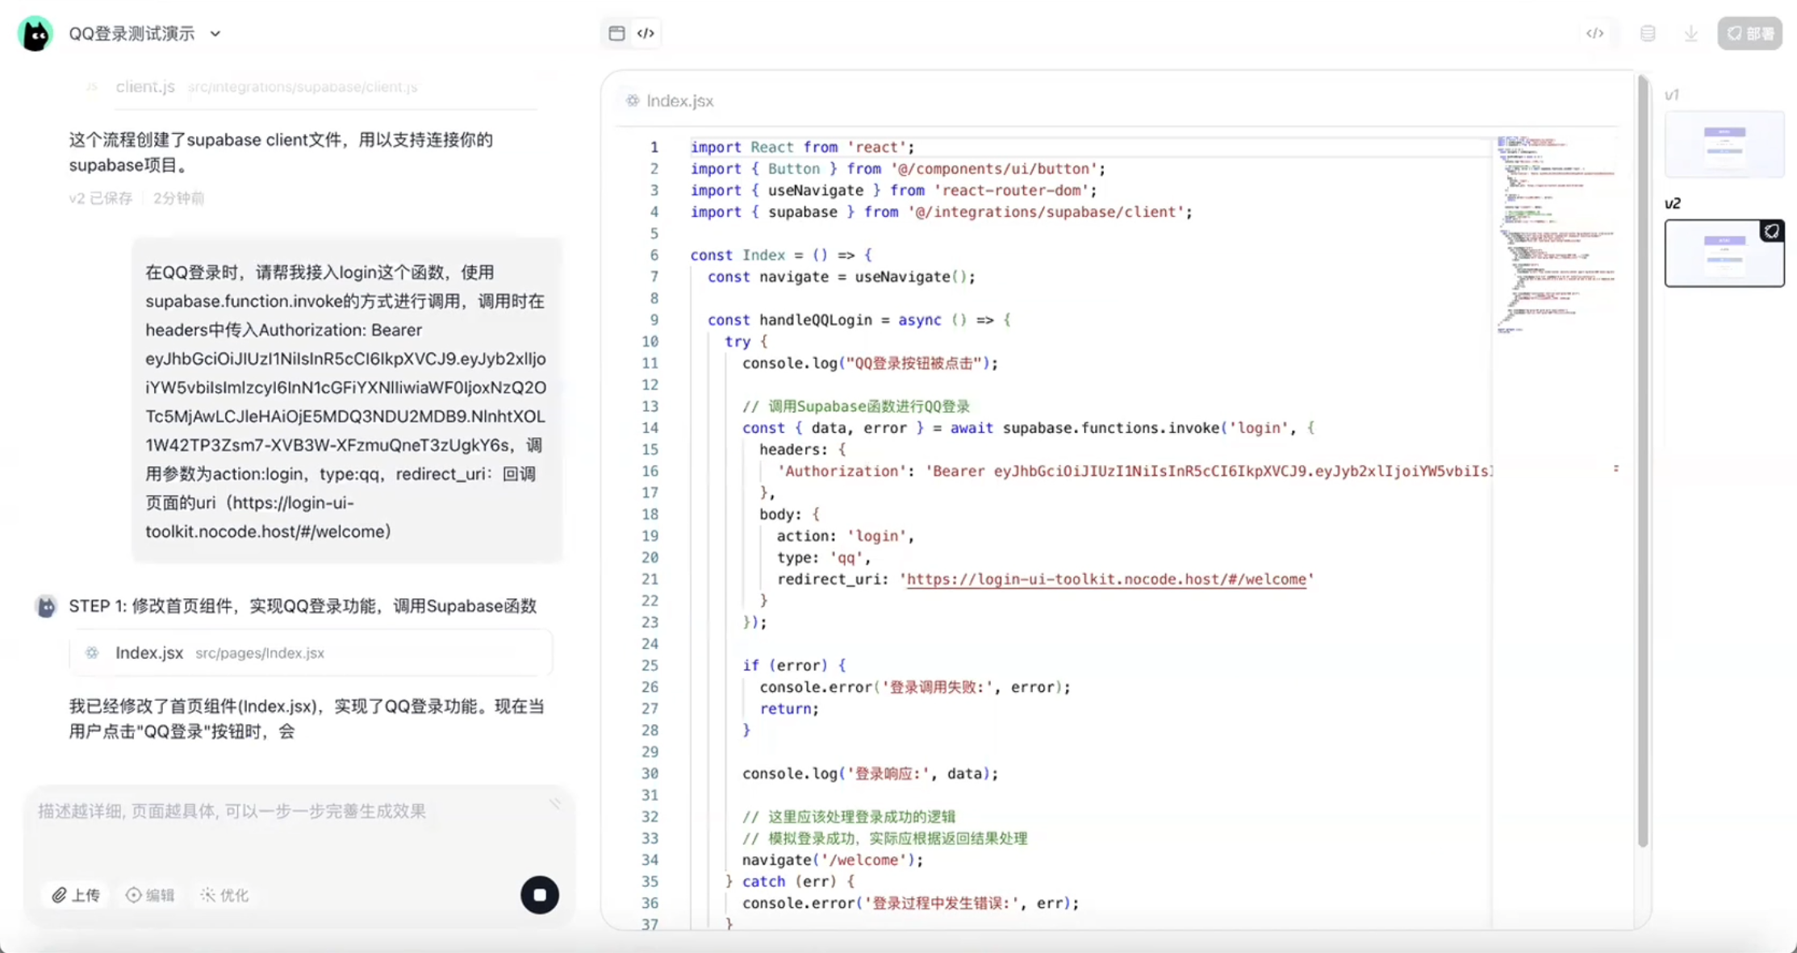Click the 'navigate('/welcome');' code line
Screen dimensions: 1797x953
click(x=833, y=859)
